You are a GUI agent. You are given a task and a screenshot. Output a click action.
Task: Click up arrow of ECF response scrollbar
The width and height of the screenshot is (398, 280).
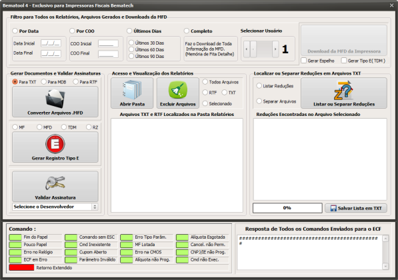pos(385,239)
